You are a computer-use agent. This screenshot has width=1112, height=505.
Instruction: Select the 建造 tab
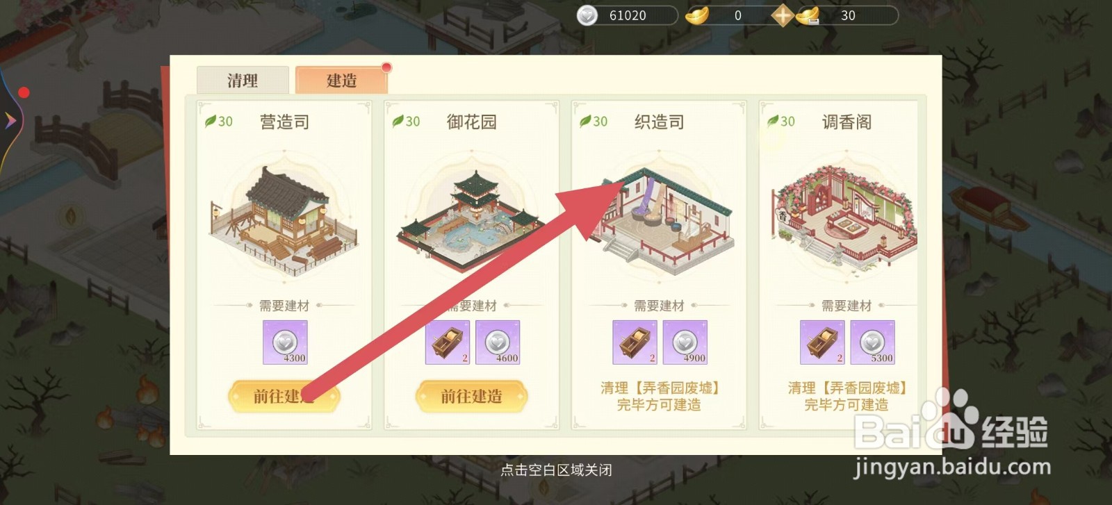coord(341,81)
